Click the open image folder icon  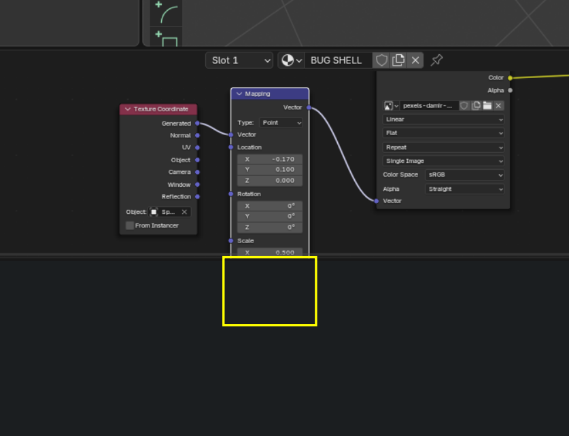pyautogui.click(x=487, y=106)
